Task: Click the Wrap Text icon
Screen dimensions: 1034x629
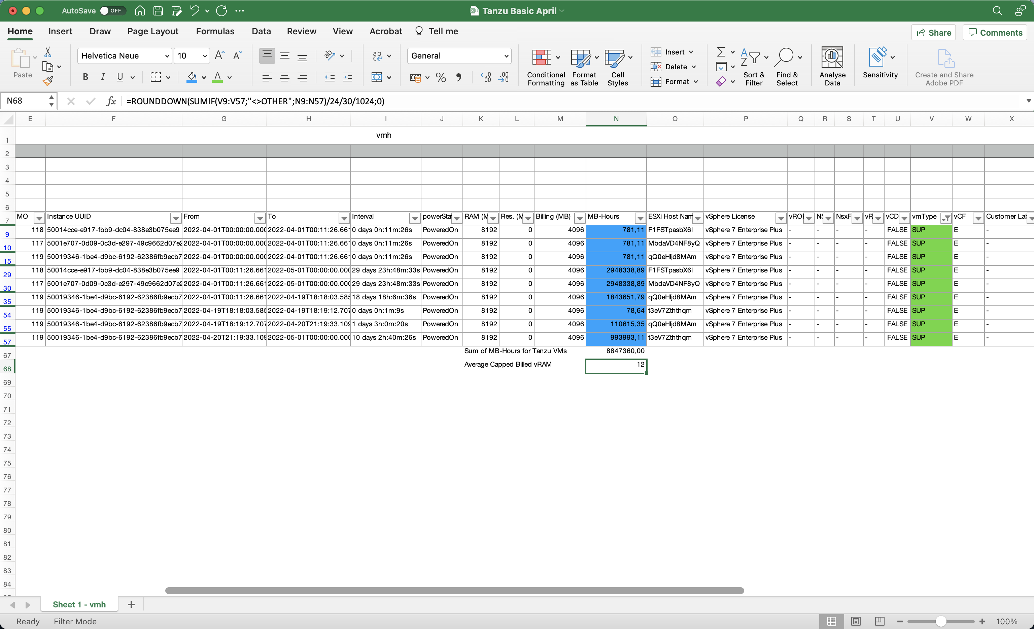Action: point(378,56)
